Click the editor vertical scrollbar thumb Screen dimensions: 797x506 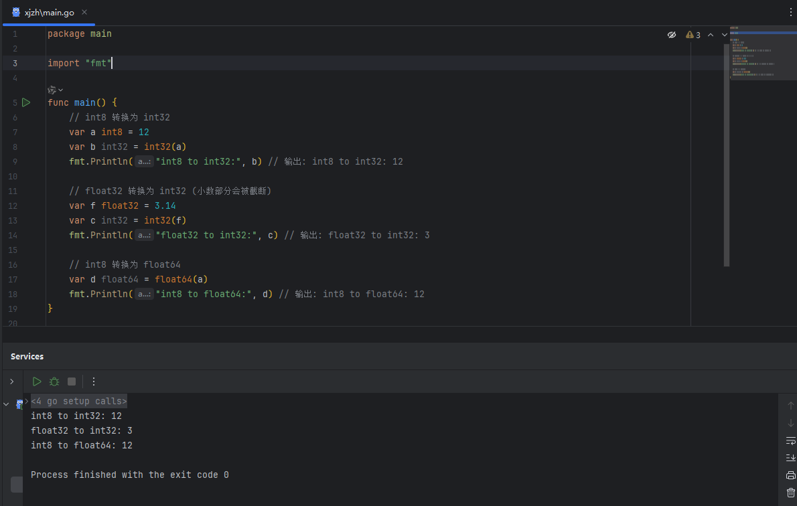pos(727,154)
